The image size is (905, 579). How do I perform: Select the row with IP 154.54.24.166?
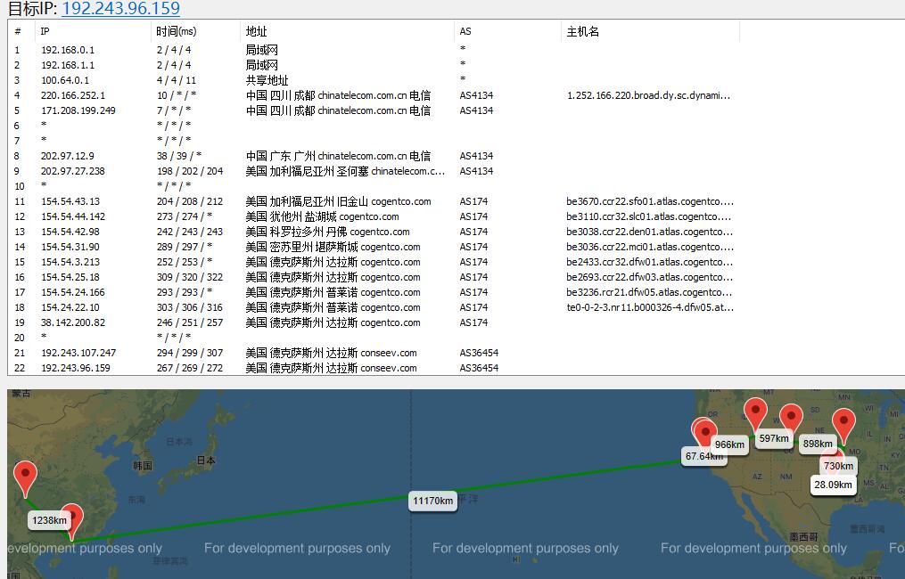[375, 292]
